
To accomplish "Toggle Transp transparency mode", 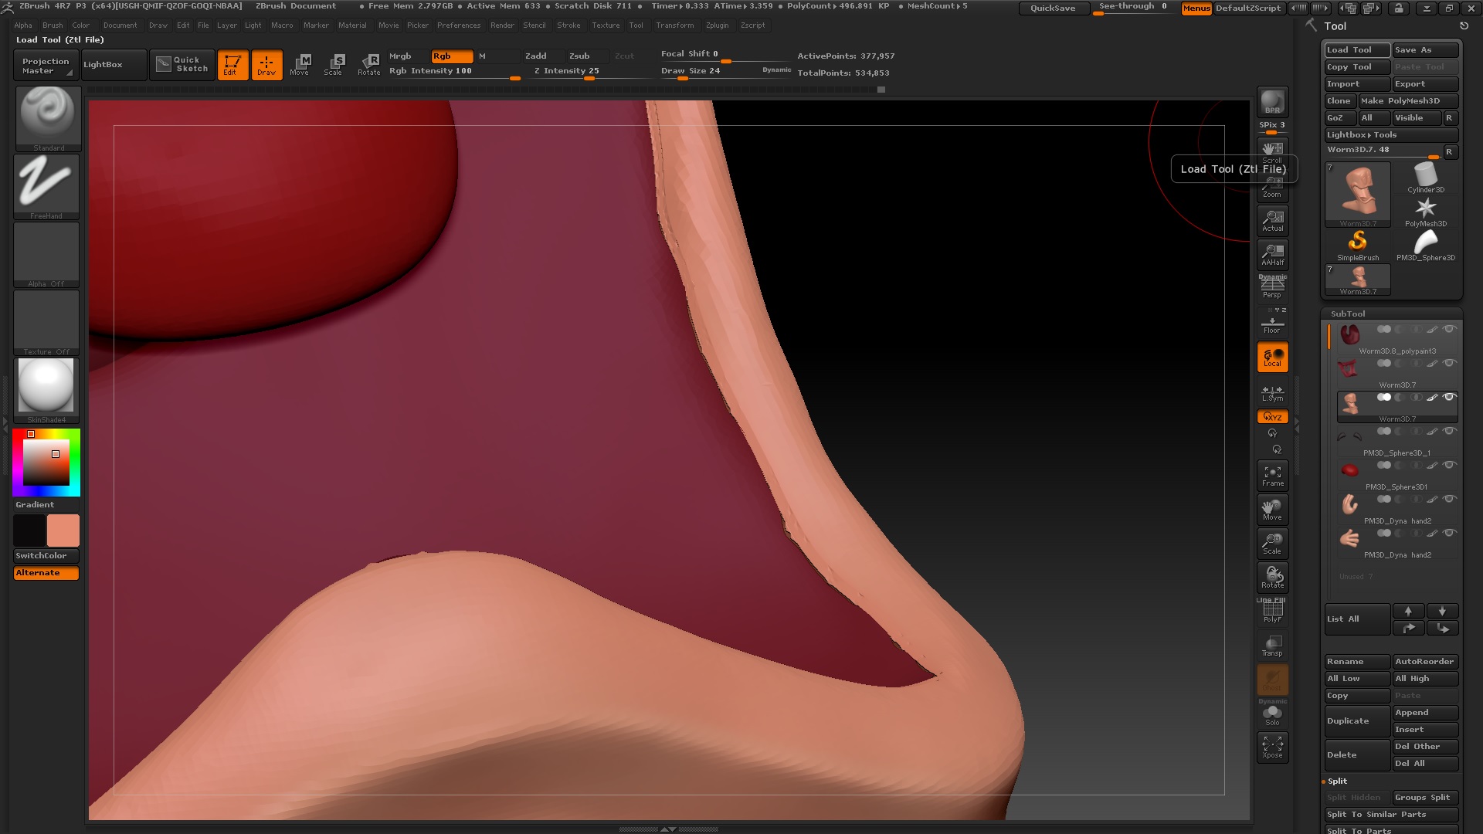I will (x=1272, y=646).
